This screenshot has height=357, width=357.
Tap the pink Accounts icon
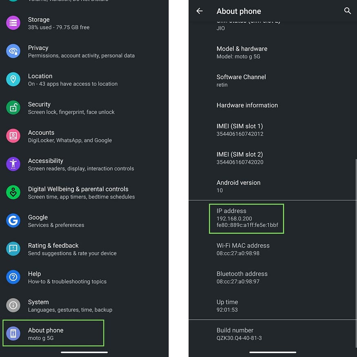tap(13, 136)
